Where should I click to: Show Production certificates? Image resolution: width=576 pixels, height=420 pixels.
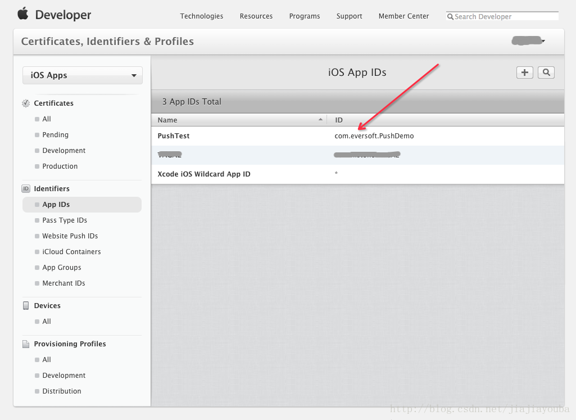tap(60, 166)
